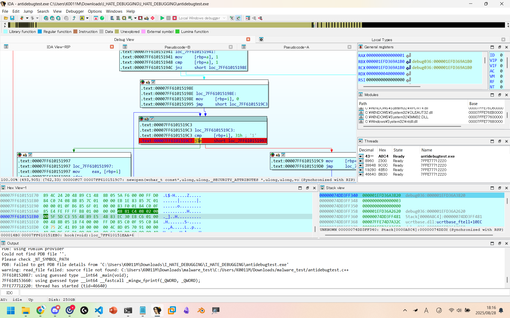Expand the yellow text highlight dropdown arrow

(87, 18)
